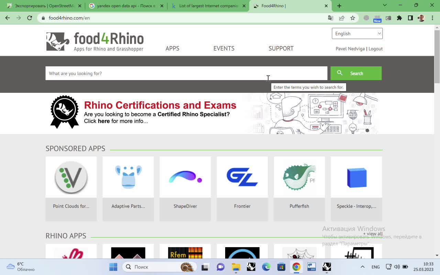Viewport: 440px width, 275px height.
Task: Click the What are you looking for search field
Action: 186,73
